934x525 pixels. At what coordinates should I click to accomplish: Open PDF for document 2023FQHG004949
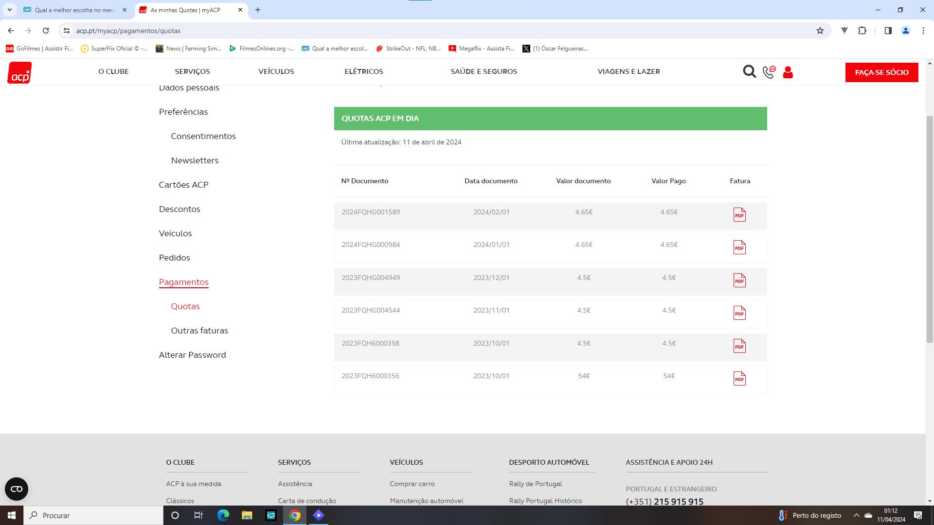739,280
